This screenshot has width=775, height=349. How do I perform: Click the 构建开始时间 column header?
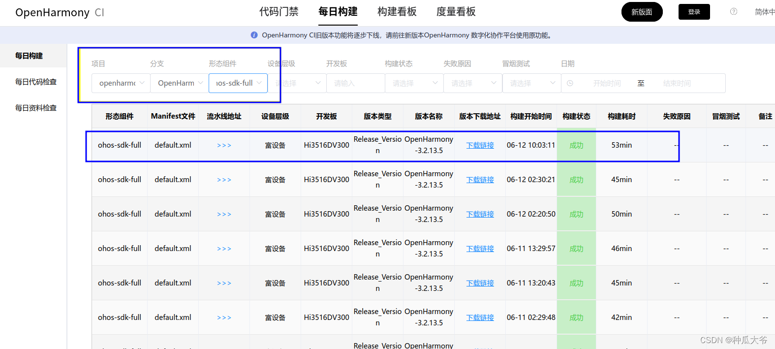click(x=531, y=116)
